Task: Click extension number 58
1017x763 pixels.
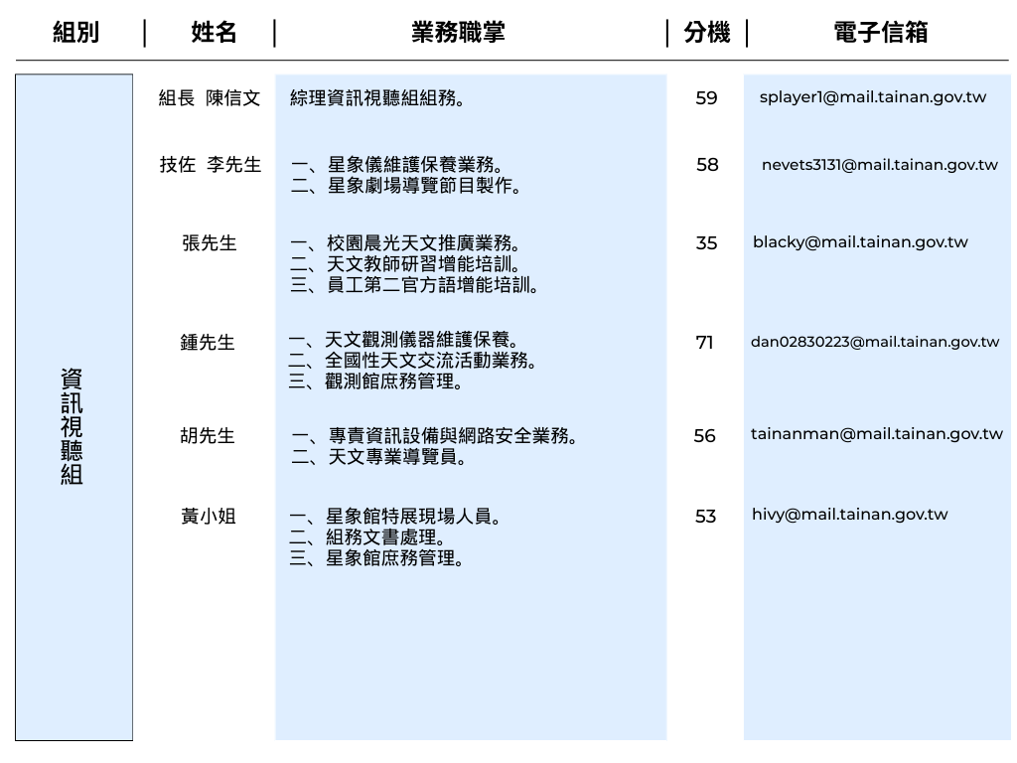Action: coord(707,165)
